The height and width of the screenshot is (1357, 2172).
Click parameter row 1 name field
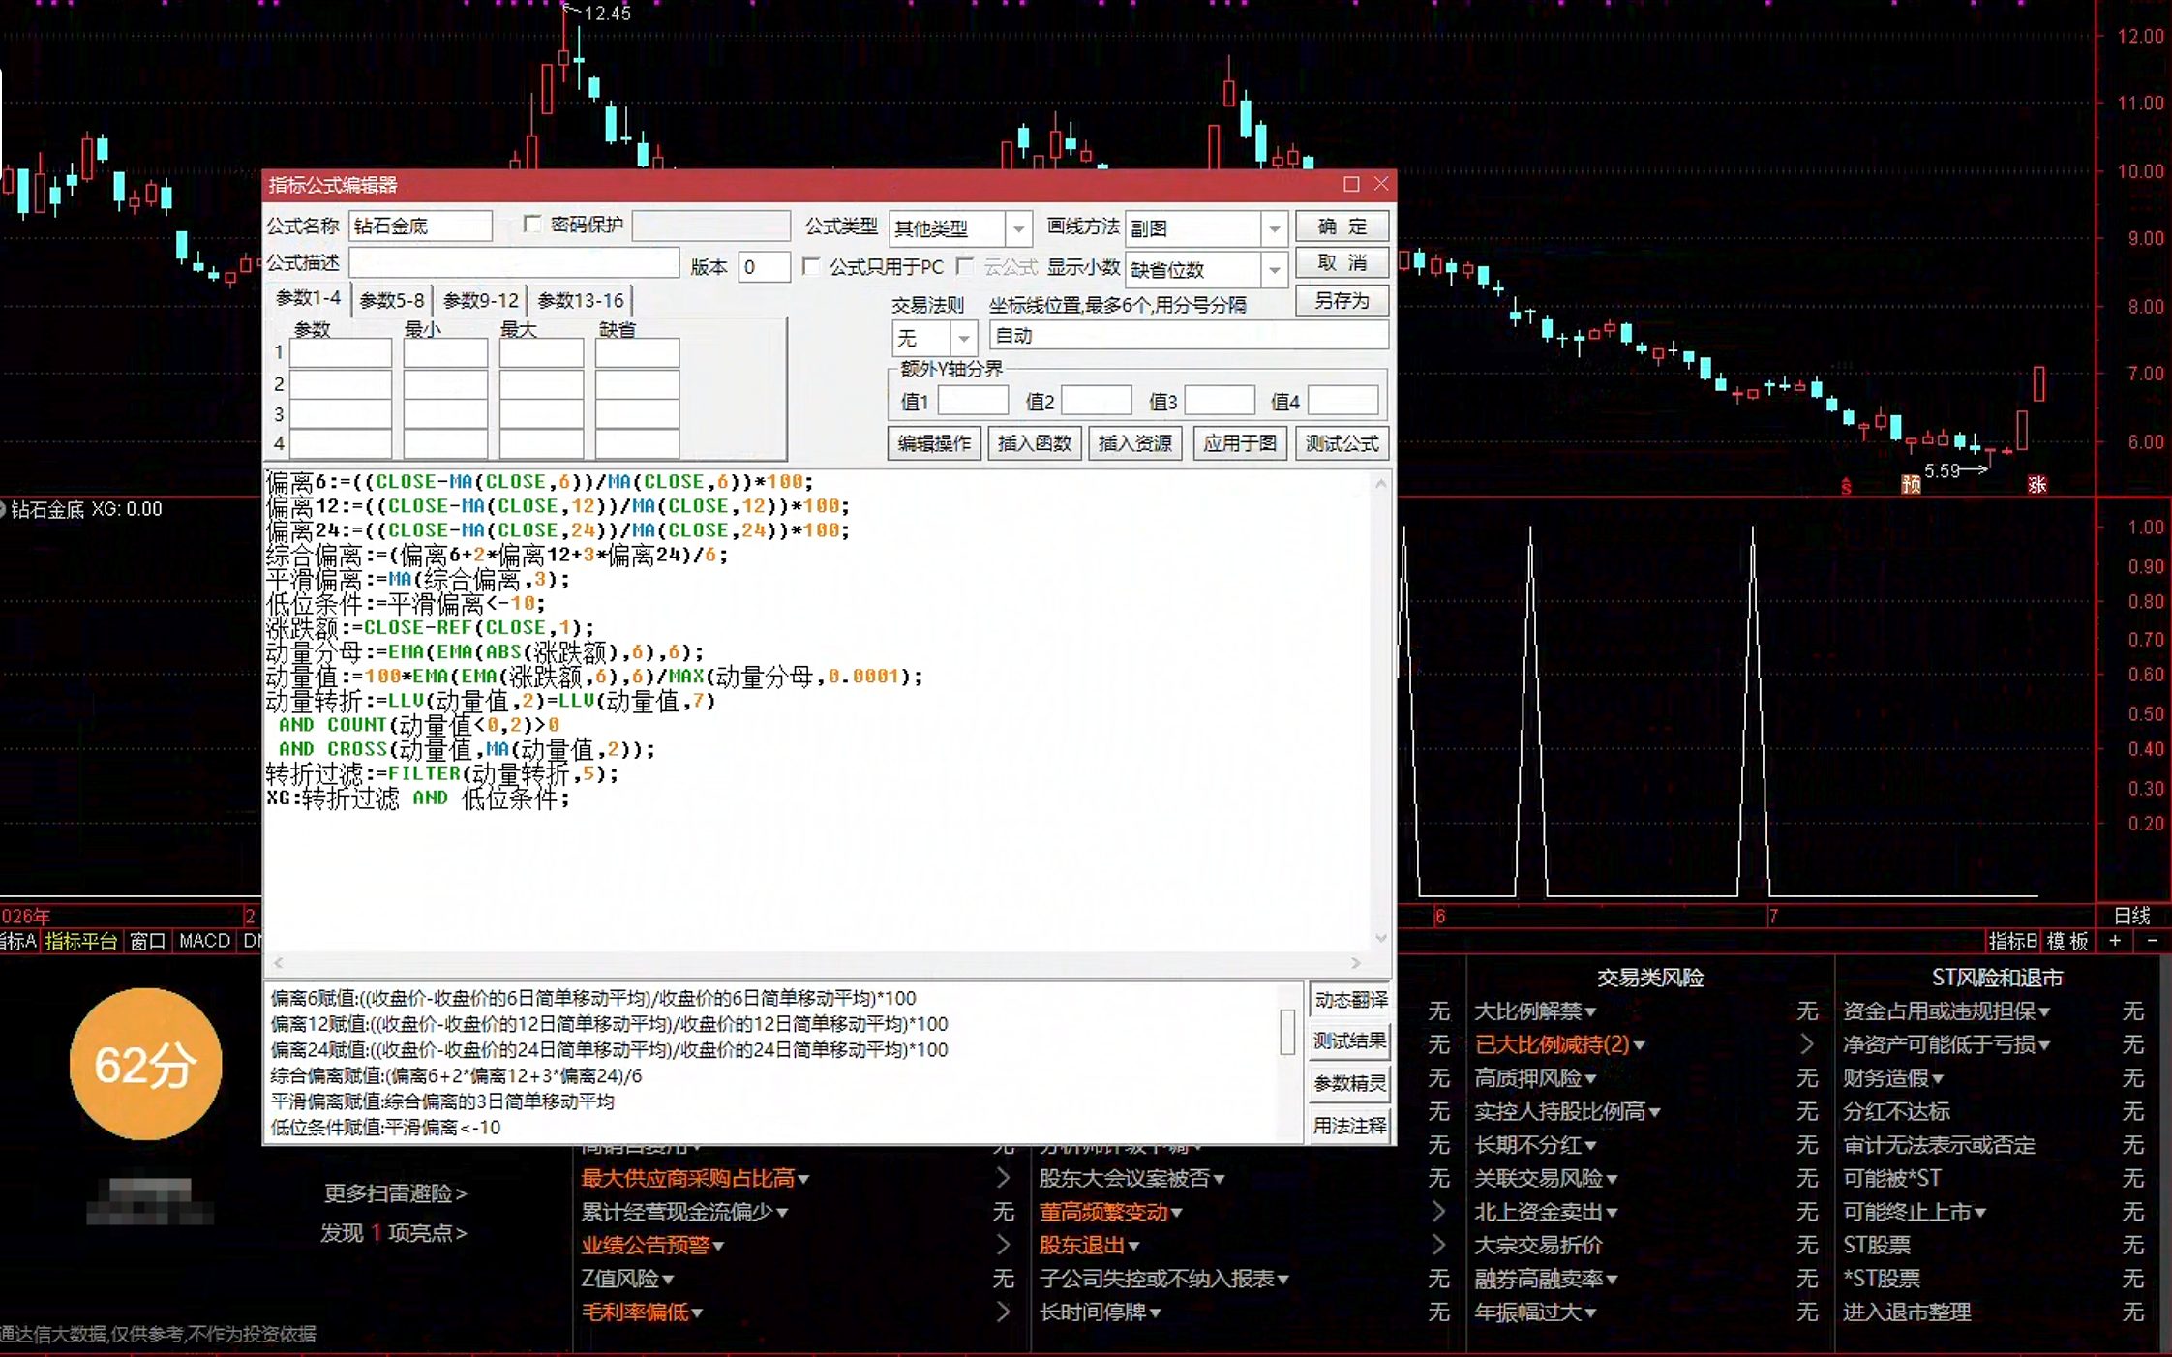(341, 353)
